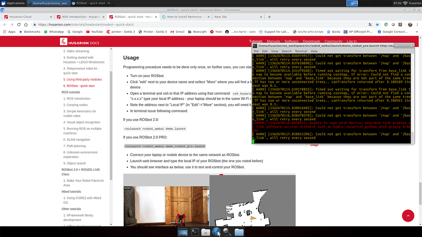
Task: Open Apps shortcut on the bookmarks bar
Action: (x=11, y=31)
